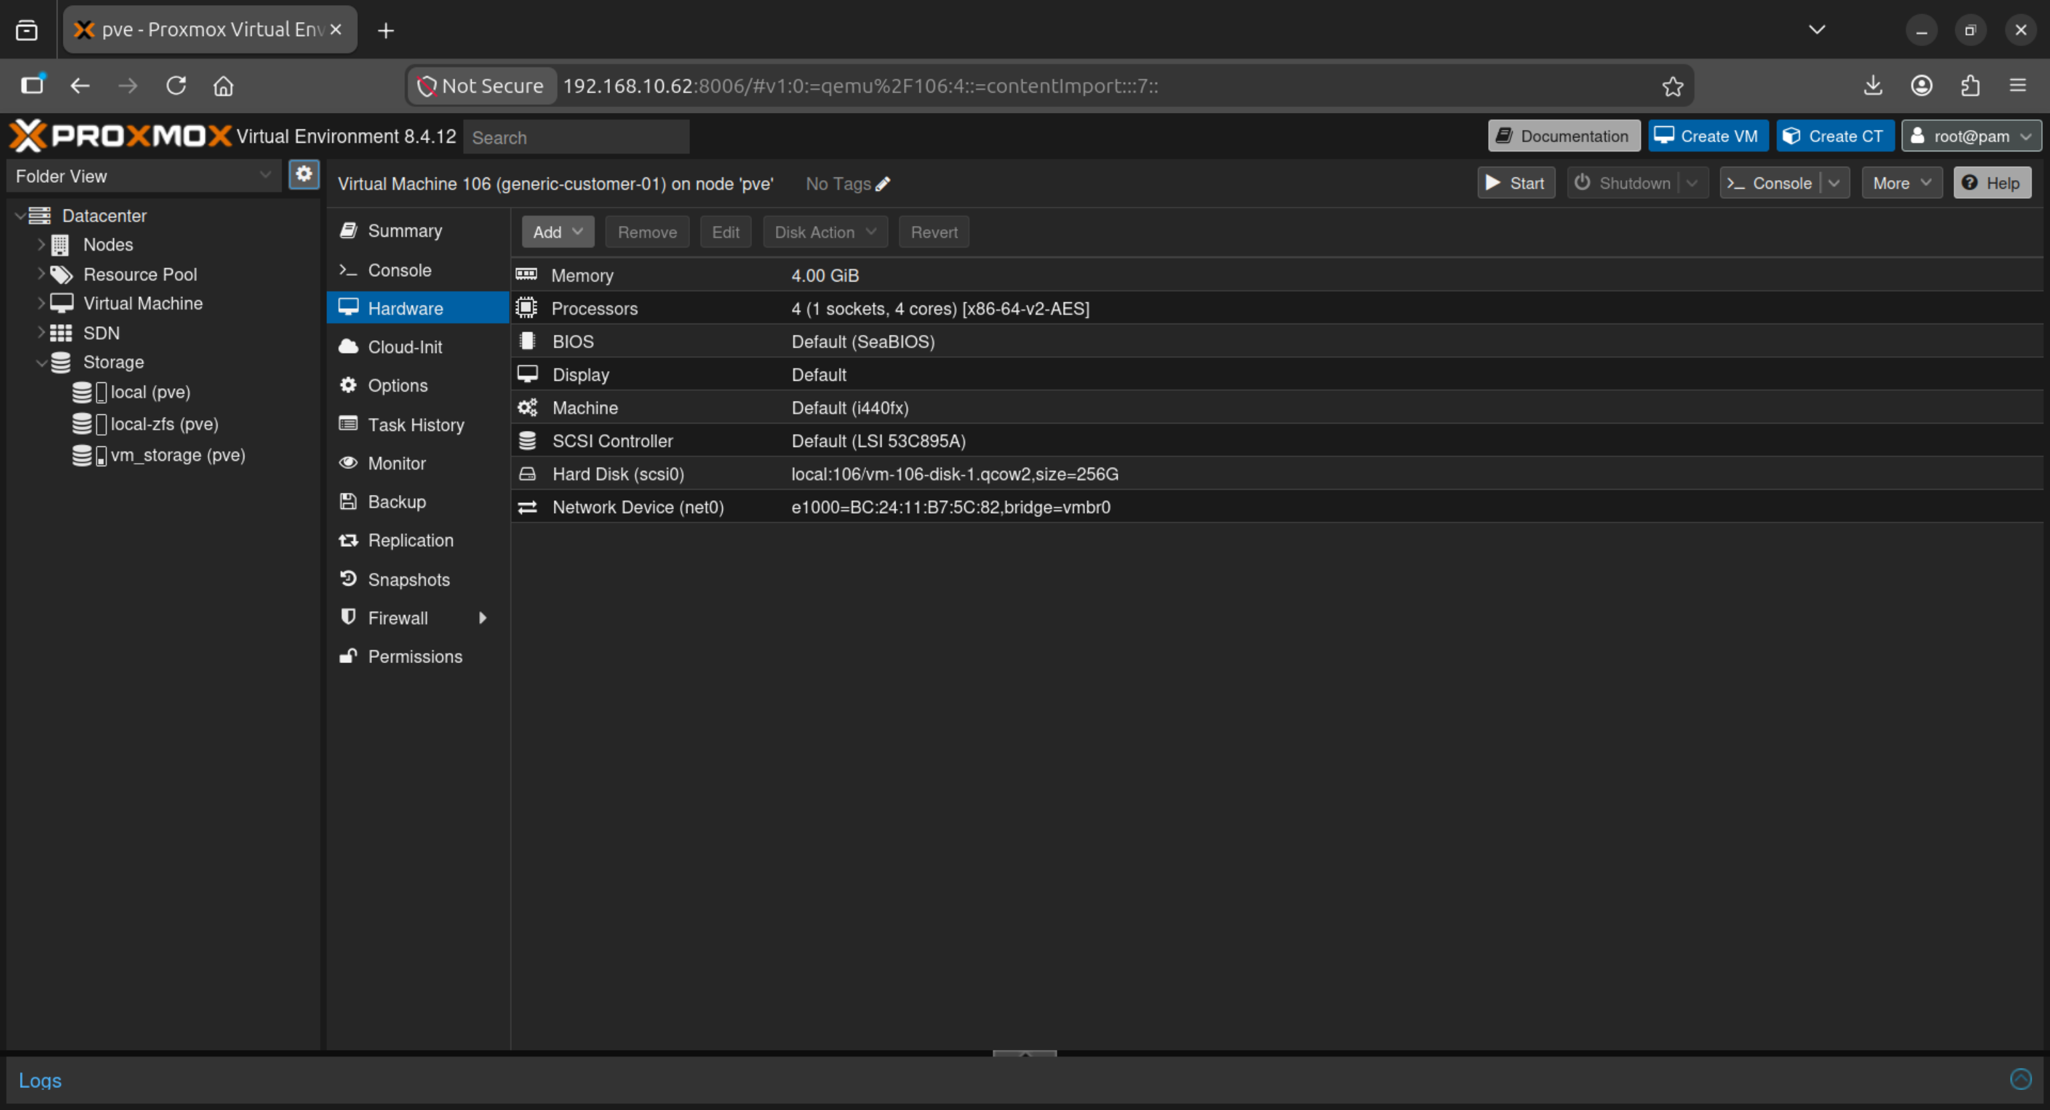Open the Backup tab
This screenshot has width=2050, height=1110.
click(417, 501)
